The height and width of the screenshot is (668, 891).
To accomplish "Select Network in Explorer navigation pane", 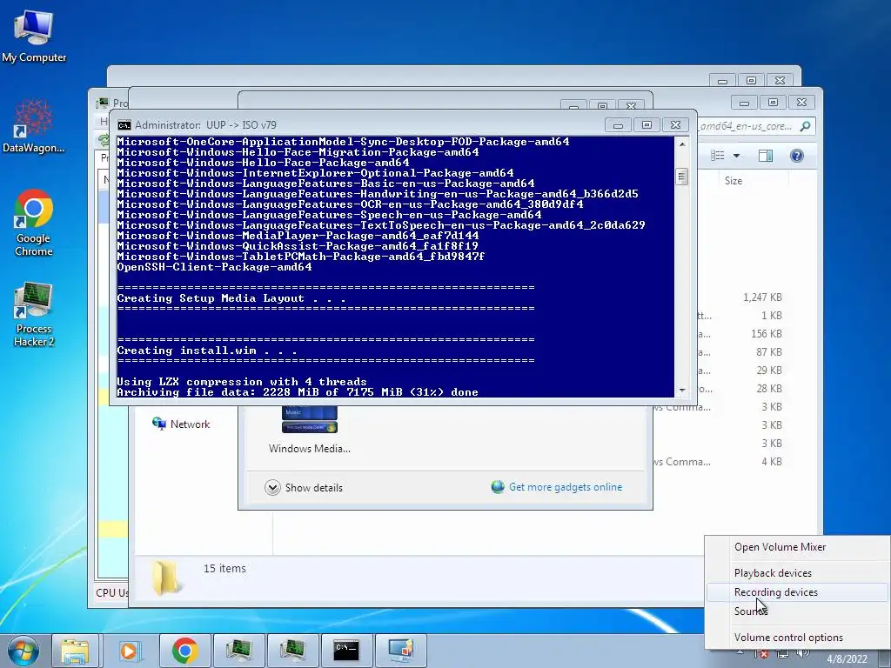I will point(181,424).
